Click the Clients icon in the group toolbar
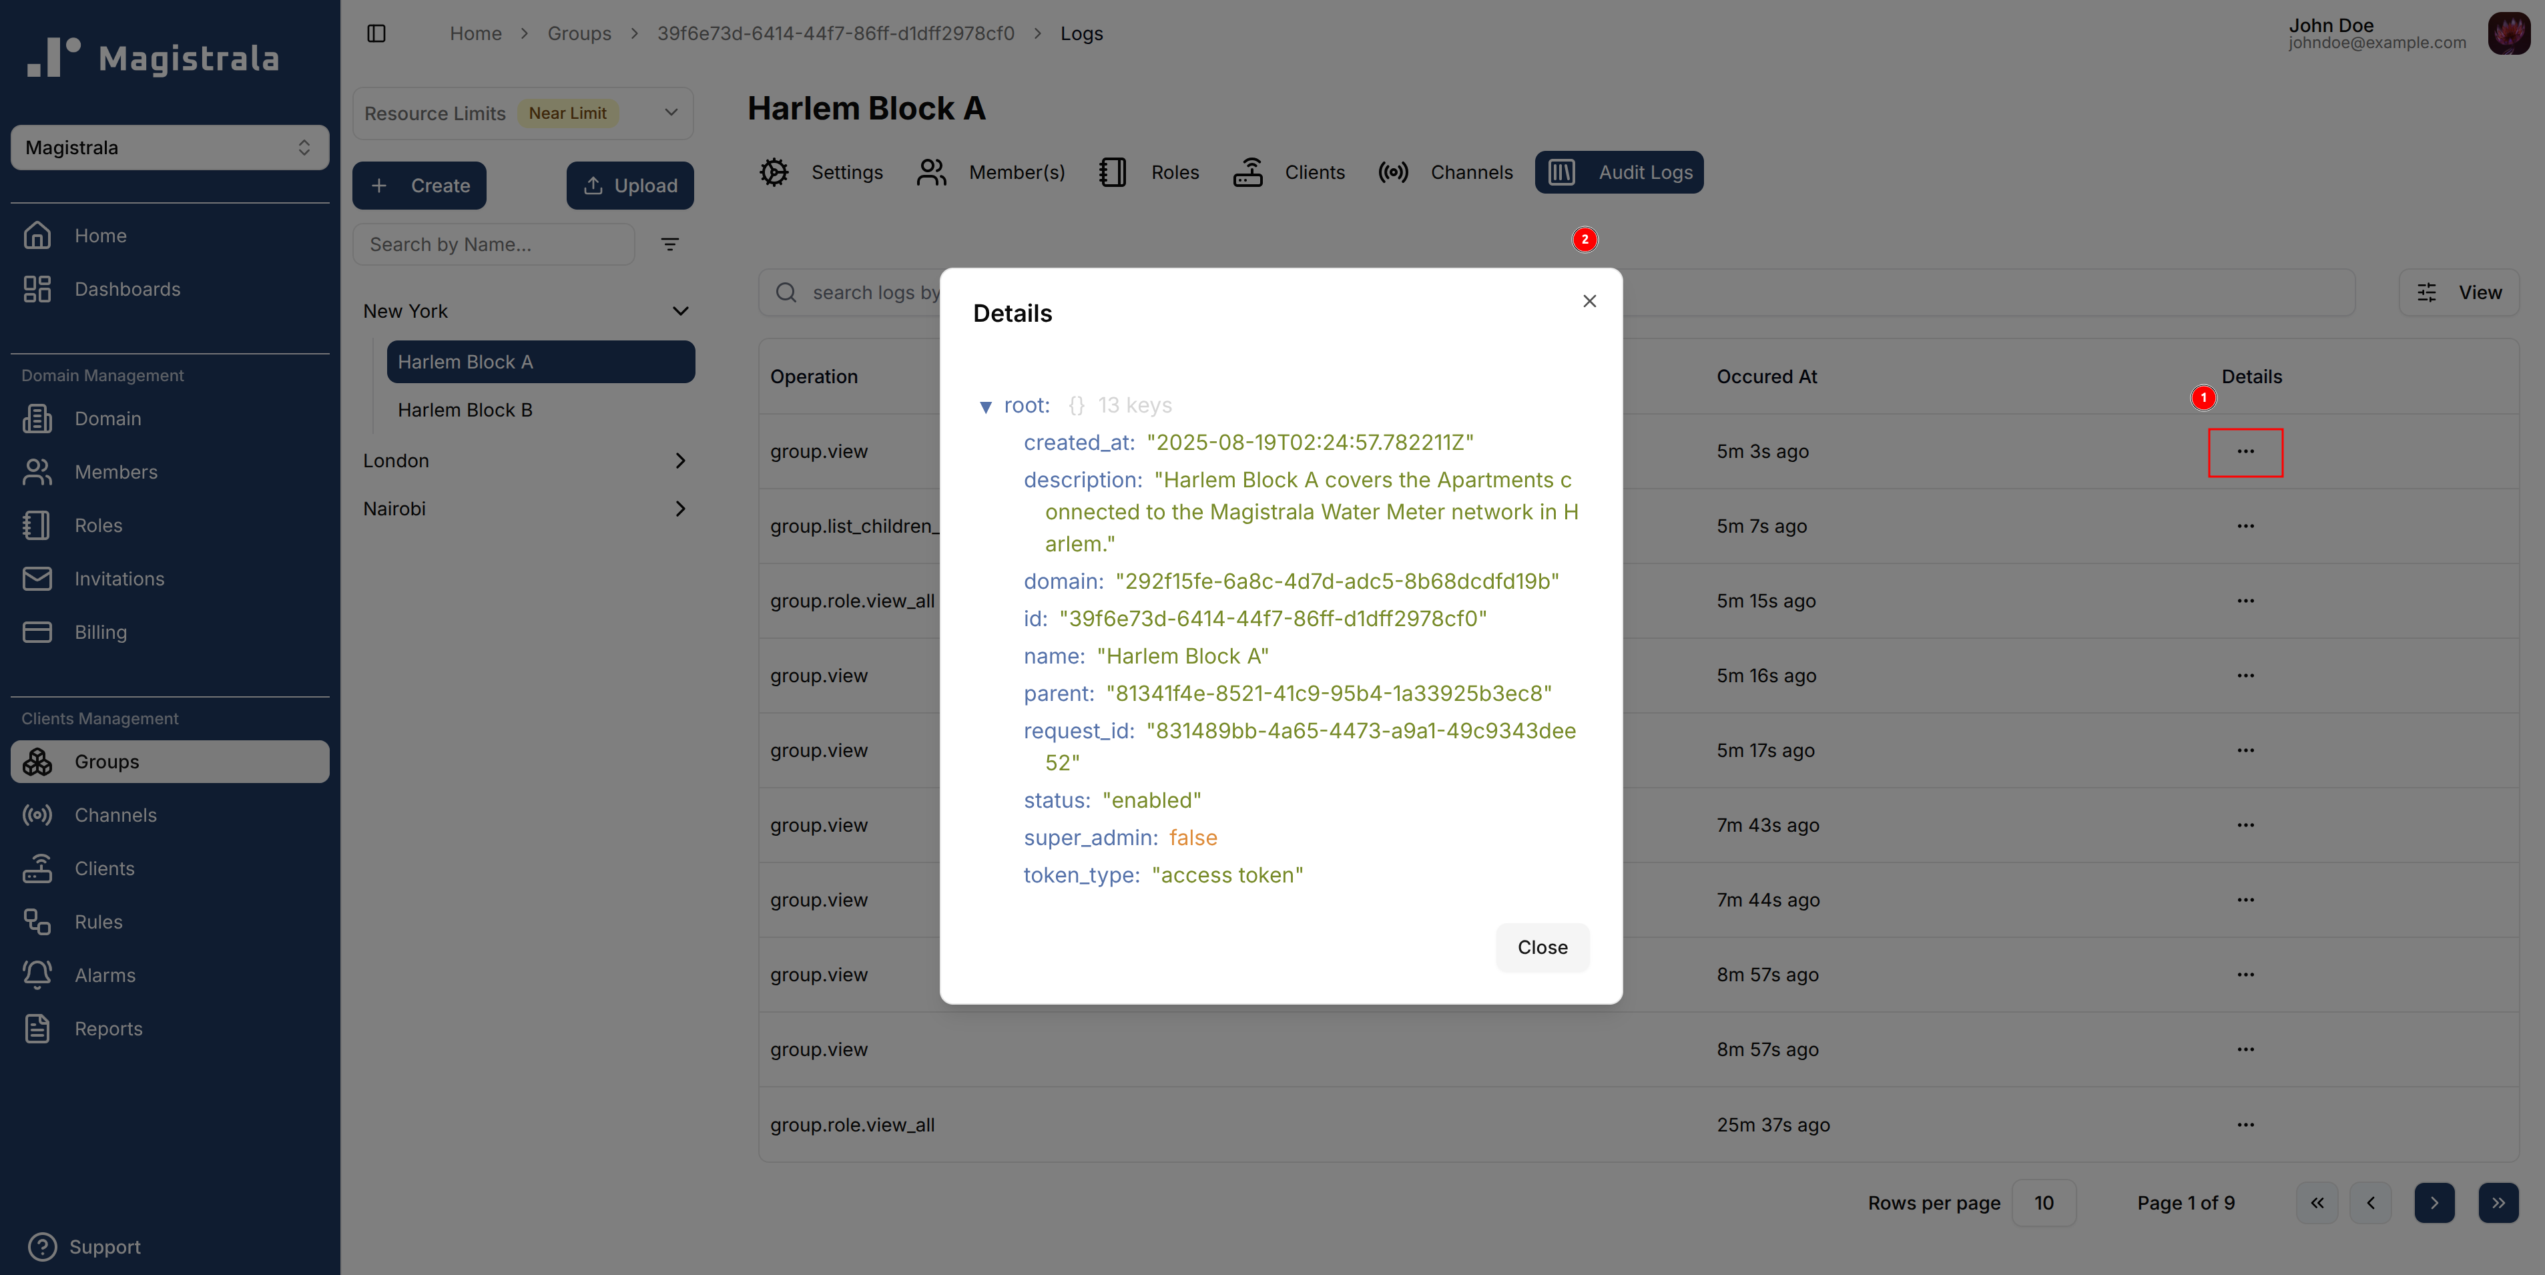2545x1275 pixels. click(x=1247, y=172)
